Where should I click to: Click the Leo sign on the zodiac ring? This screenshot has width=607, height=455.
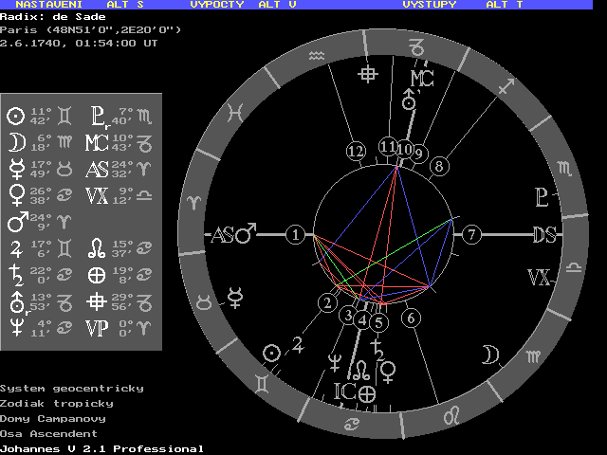click(x=454, y=413)
